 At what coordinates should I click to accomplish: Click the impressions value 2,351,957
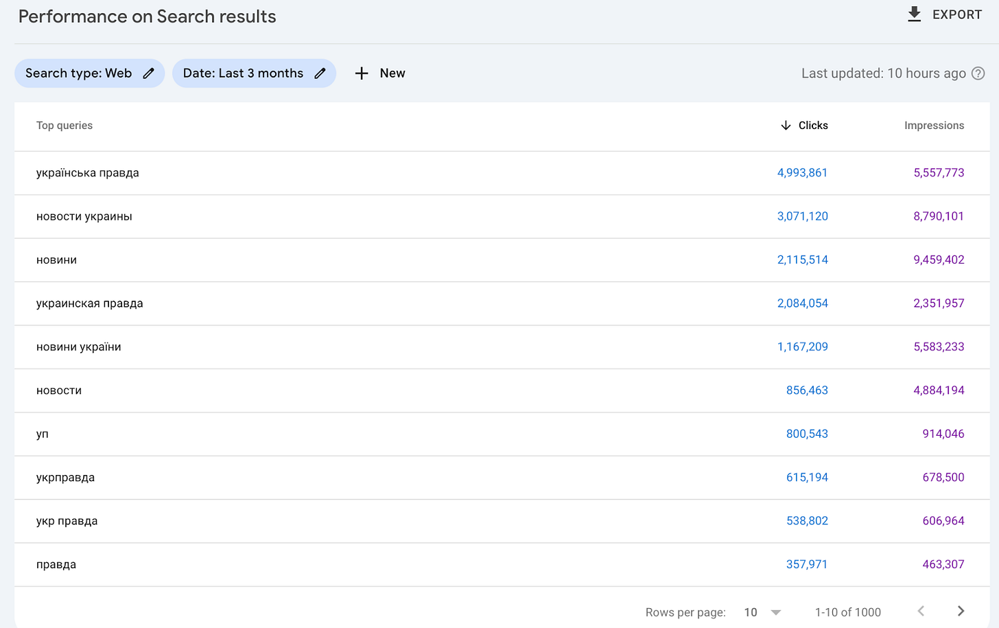click(x=939, y=303)
